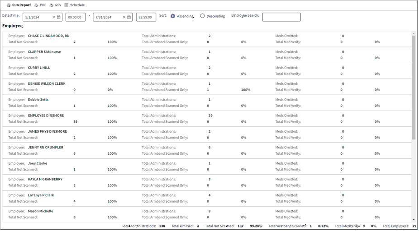Screen dimensions: 419x231
Task: Click the start time field 00:00:00
Action: click(x=76, y=17)
